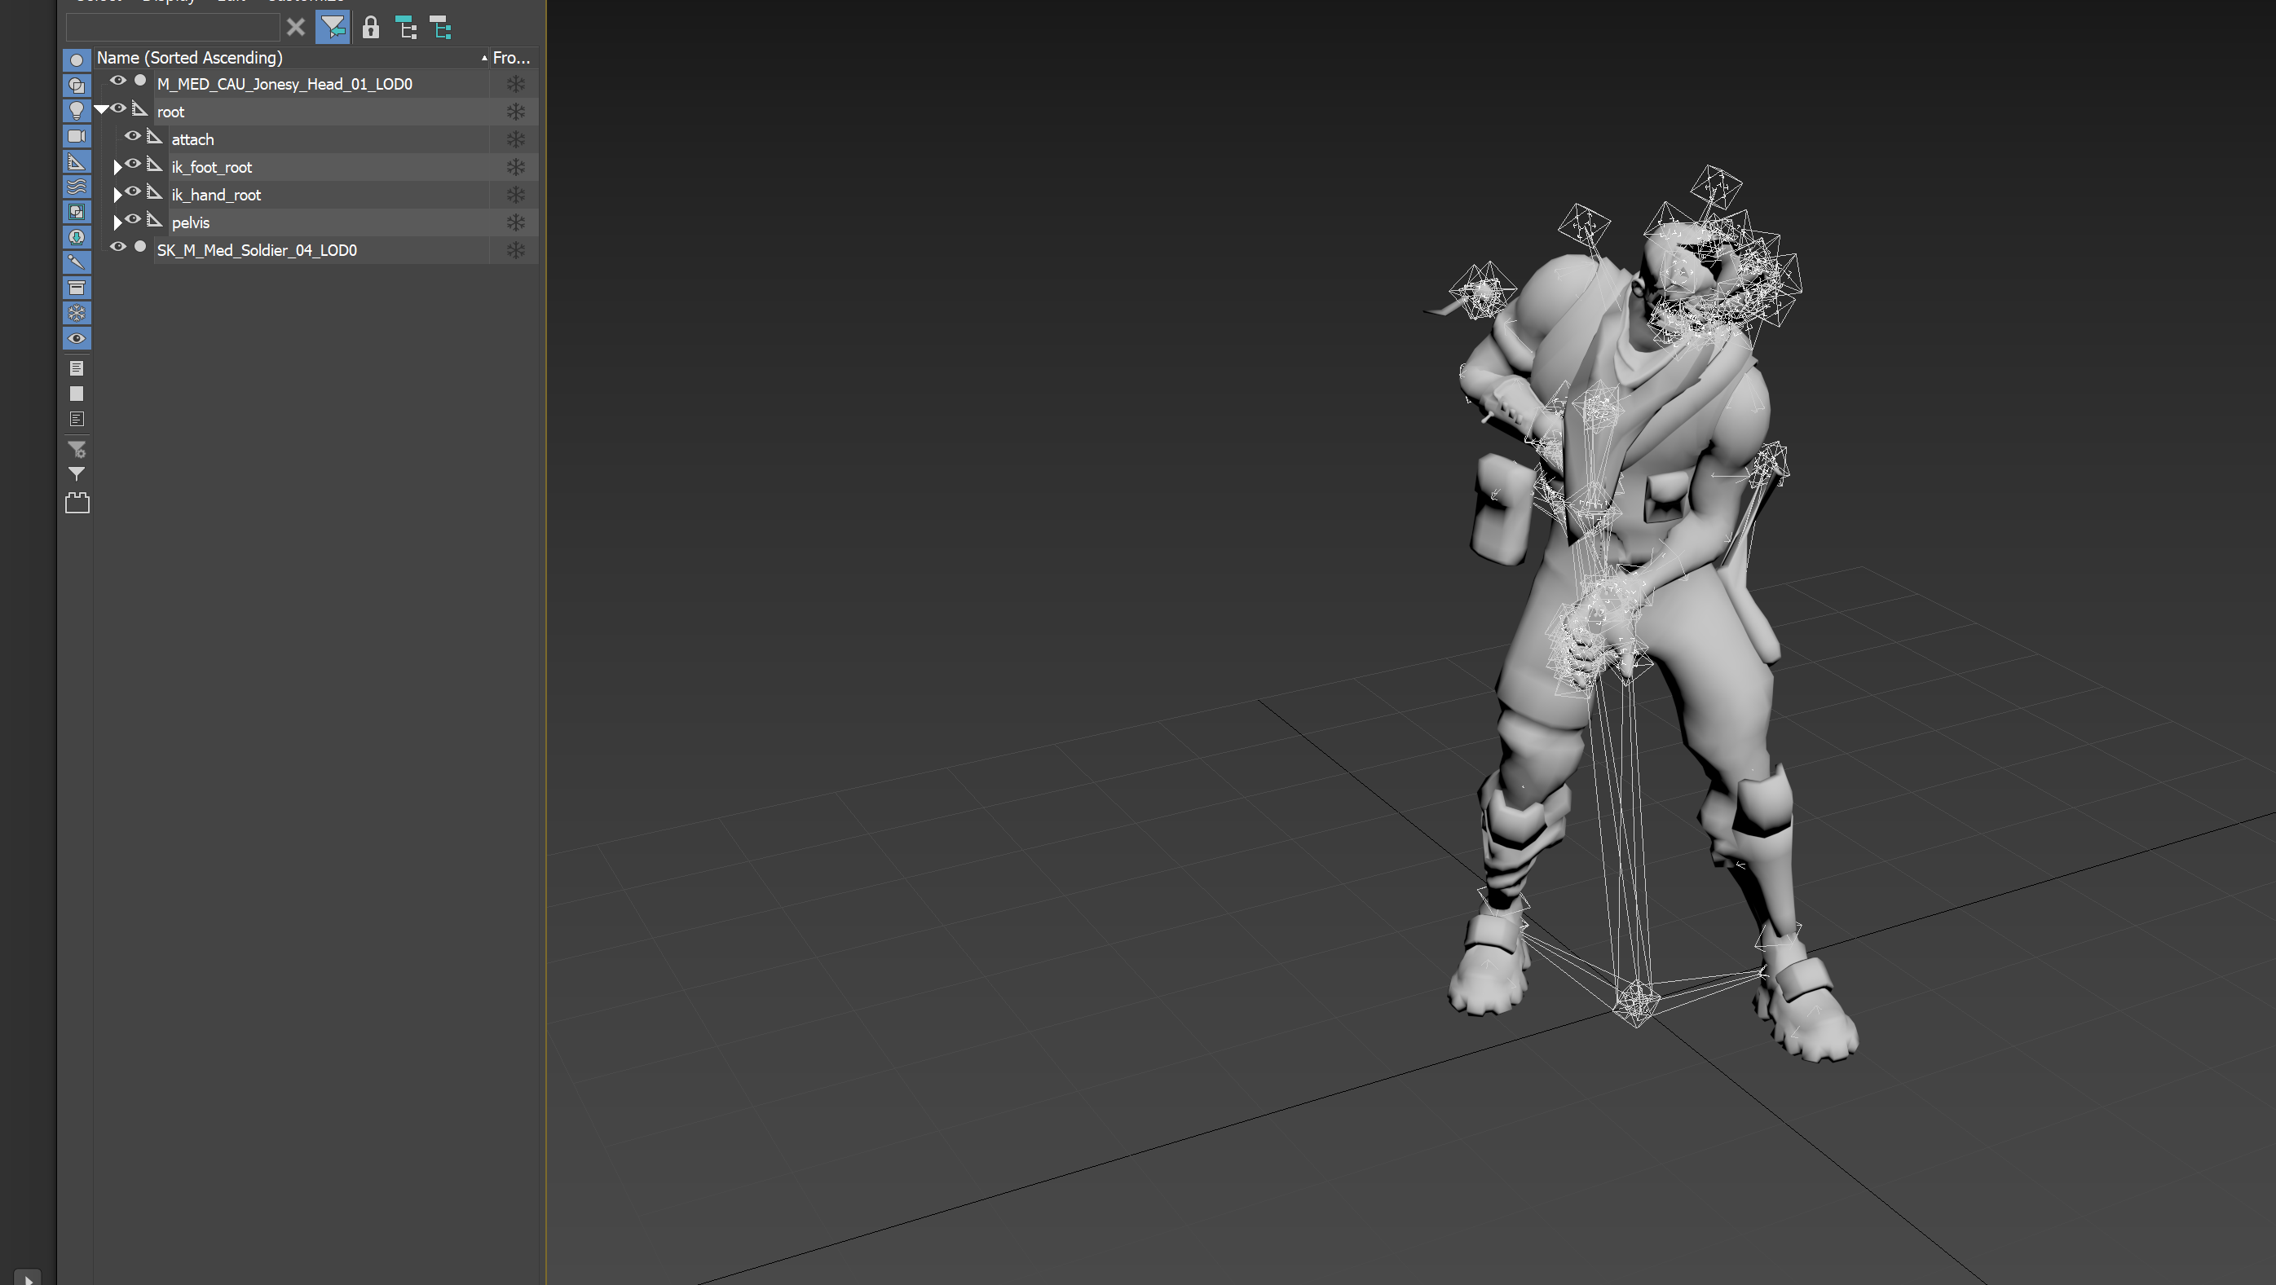
Task: Toggle Display Shapes filter icon
Action: [77, 86]
